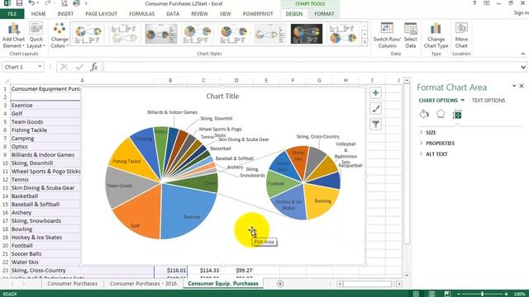Open the task pane options arrow
The width and height of the screenshot is (529, 297).
click(x=514, y=86)
